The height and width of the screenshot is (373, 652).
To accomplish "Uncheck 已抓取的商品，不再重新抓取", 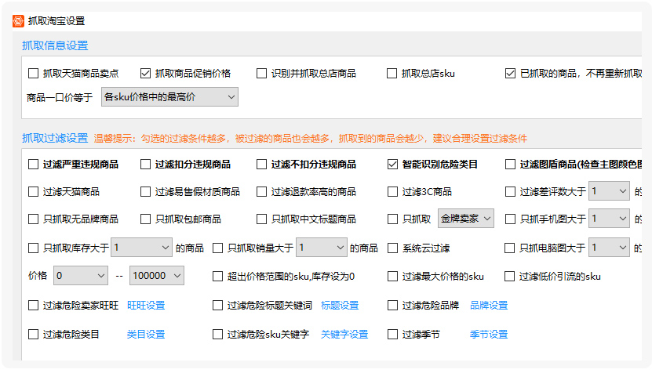I will (x=510, y=74).
